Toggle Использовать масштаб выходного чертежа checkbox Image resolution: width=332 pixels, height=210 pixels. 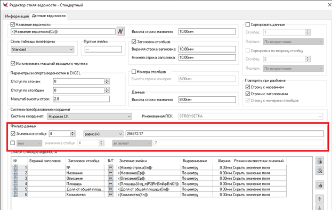[13, 63]
